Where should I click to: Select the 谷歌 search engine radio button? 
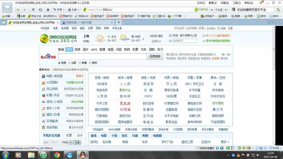click(69, 63)
